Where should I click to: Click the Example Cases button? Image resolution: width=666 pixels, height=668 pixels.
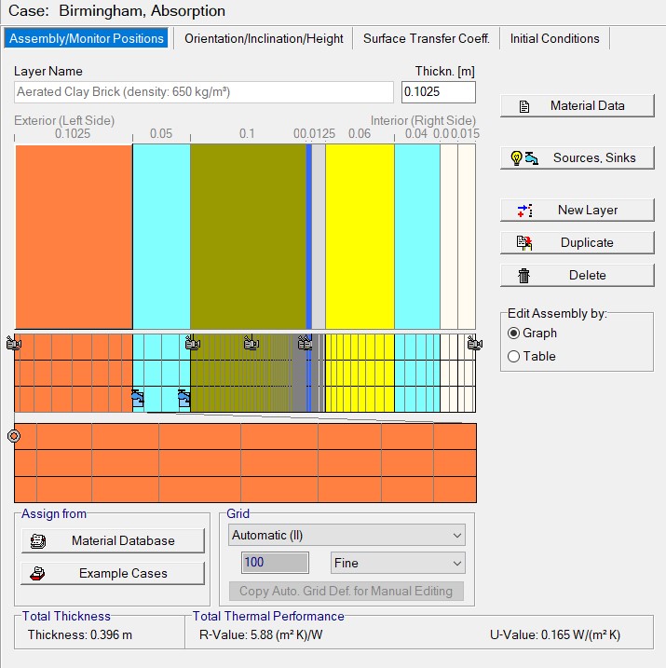[x=113, y=573]
